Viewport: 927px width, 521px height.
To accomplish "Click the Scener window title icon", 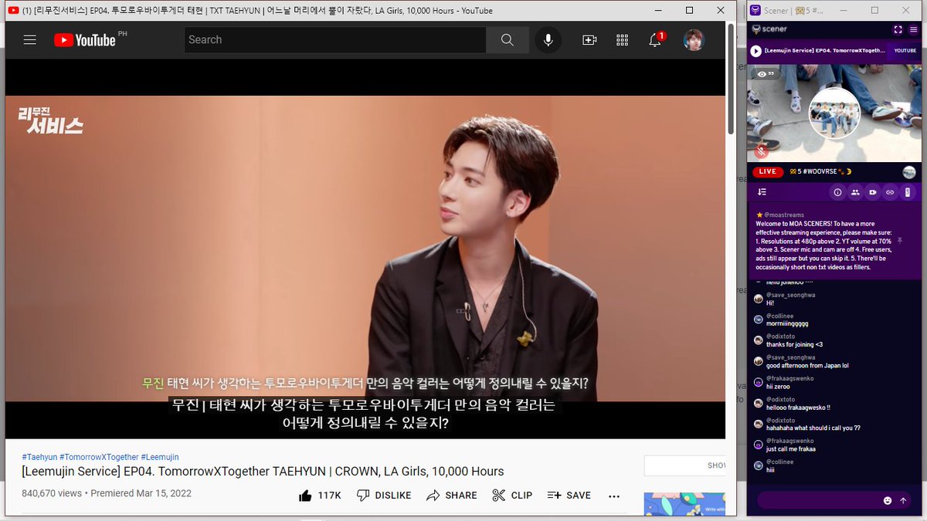I will tap(756, 10).
